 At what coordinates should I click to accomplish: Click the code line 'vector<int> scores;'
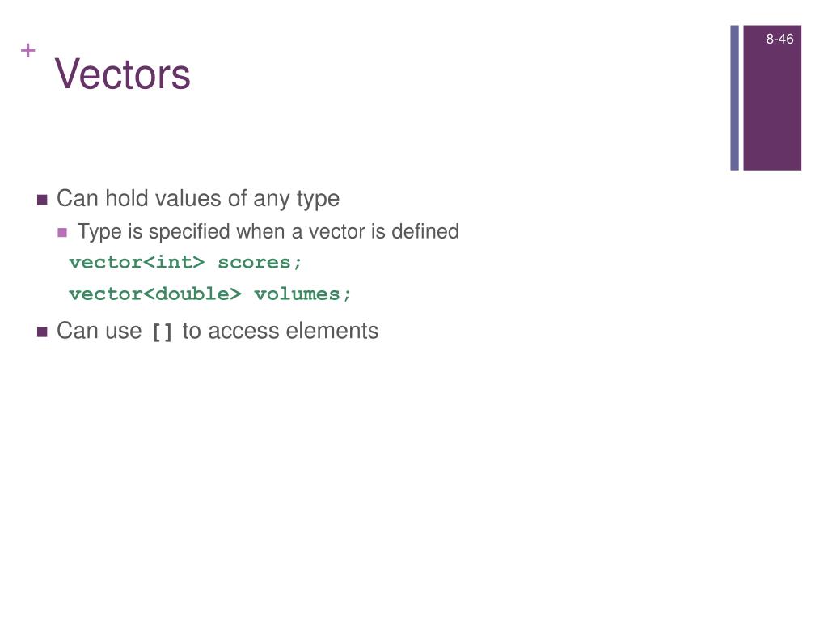tap(185, 263)
